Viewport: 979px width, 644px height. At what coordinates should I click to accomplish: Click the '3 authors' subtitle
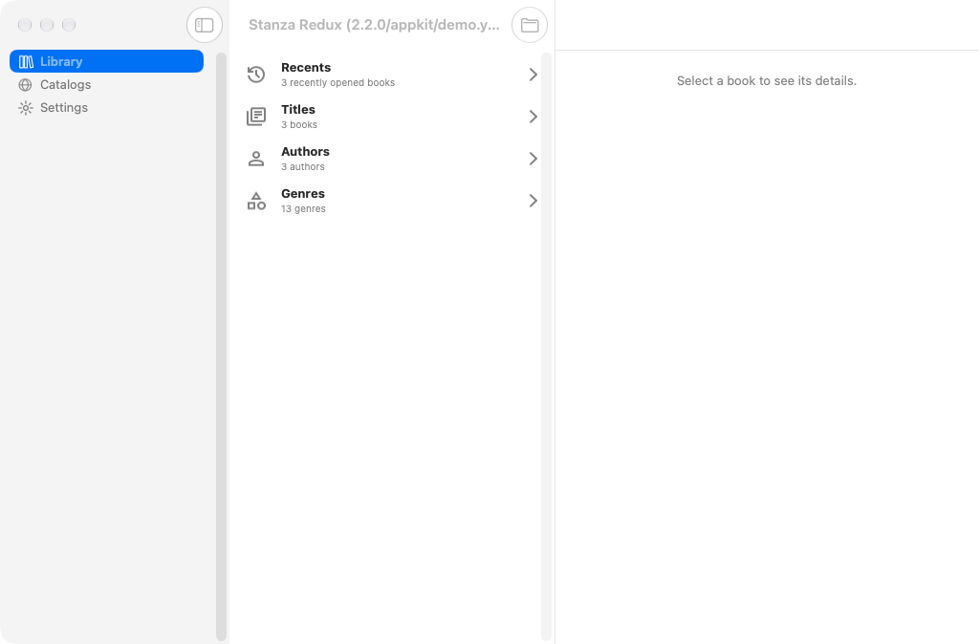[x=303, y=166]
